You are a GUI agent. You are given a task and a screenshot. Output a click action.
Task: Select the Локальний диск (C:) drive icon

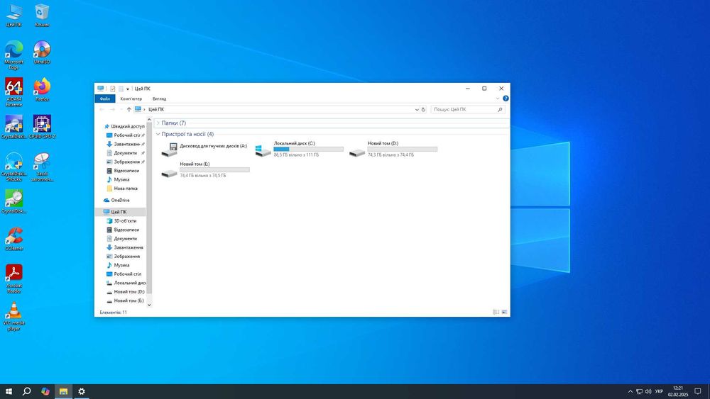coord(263,150)
